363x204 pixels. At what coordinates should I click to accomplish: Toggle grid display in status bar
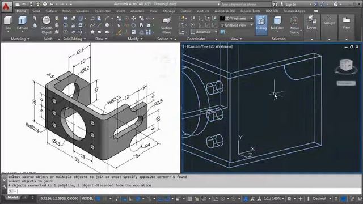(98, 198)
